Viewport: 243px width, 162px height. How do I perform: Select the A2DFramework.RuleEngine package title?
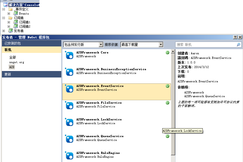[x=98, y=153]
